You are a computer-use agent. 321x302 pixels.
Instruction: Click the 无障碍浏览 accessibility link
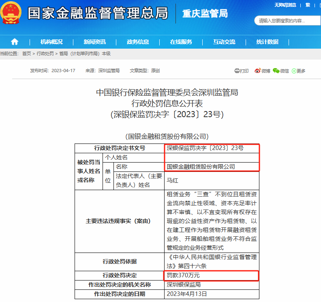tap(285, 5)
